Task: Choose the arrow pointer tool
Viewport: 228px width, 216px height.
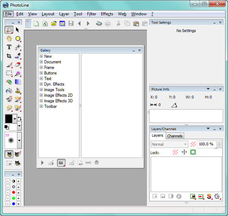Action: pos(17,30)
